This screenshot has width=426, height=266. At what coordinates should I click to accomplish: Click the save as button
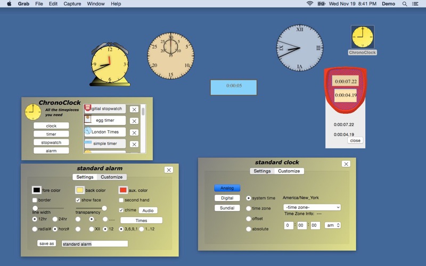point(46,243)
